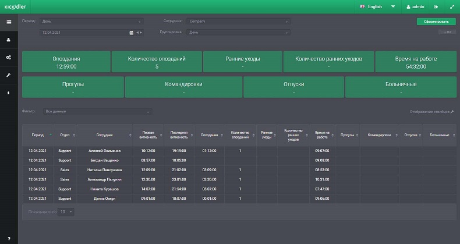This screenshot has width=460, height=244.
Task: Click Отображение столбцов column settings link
Action: point(431,111)
